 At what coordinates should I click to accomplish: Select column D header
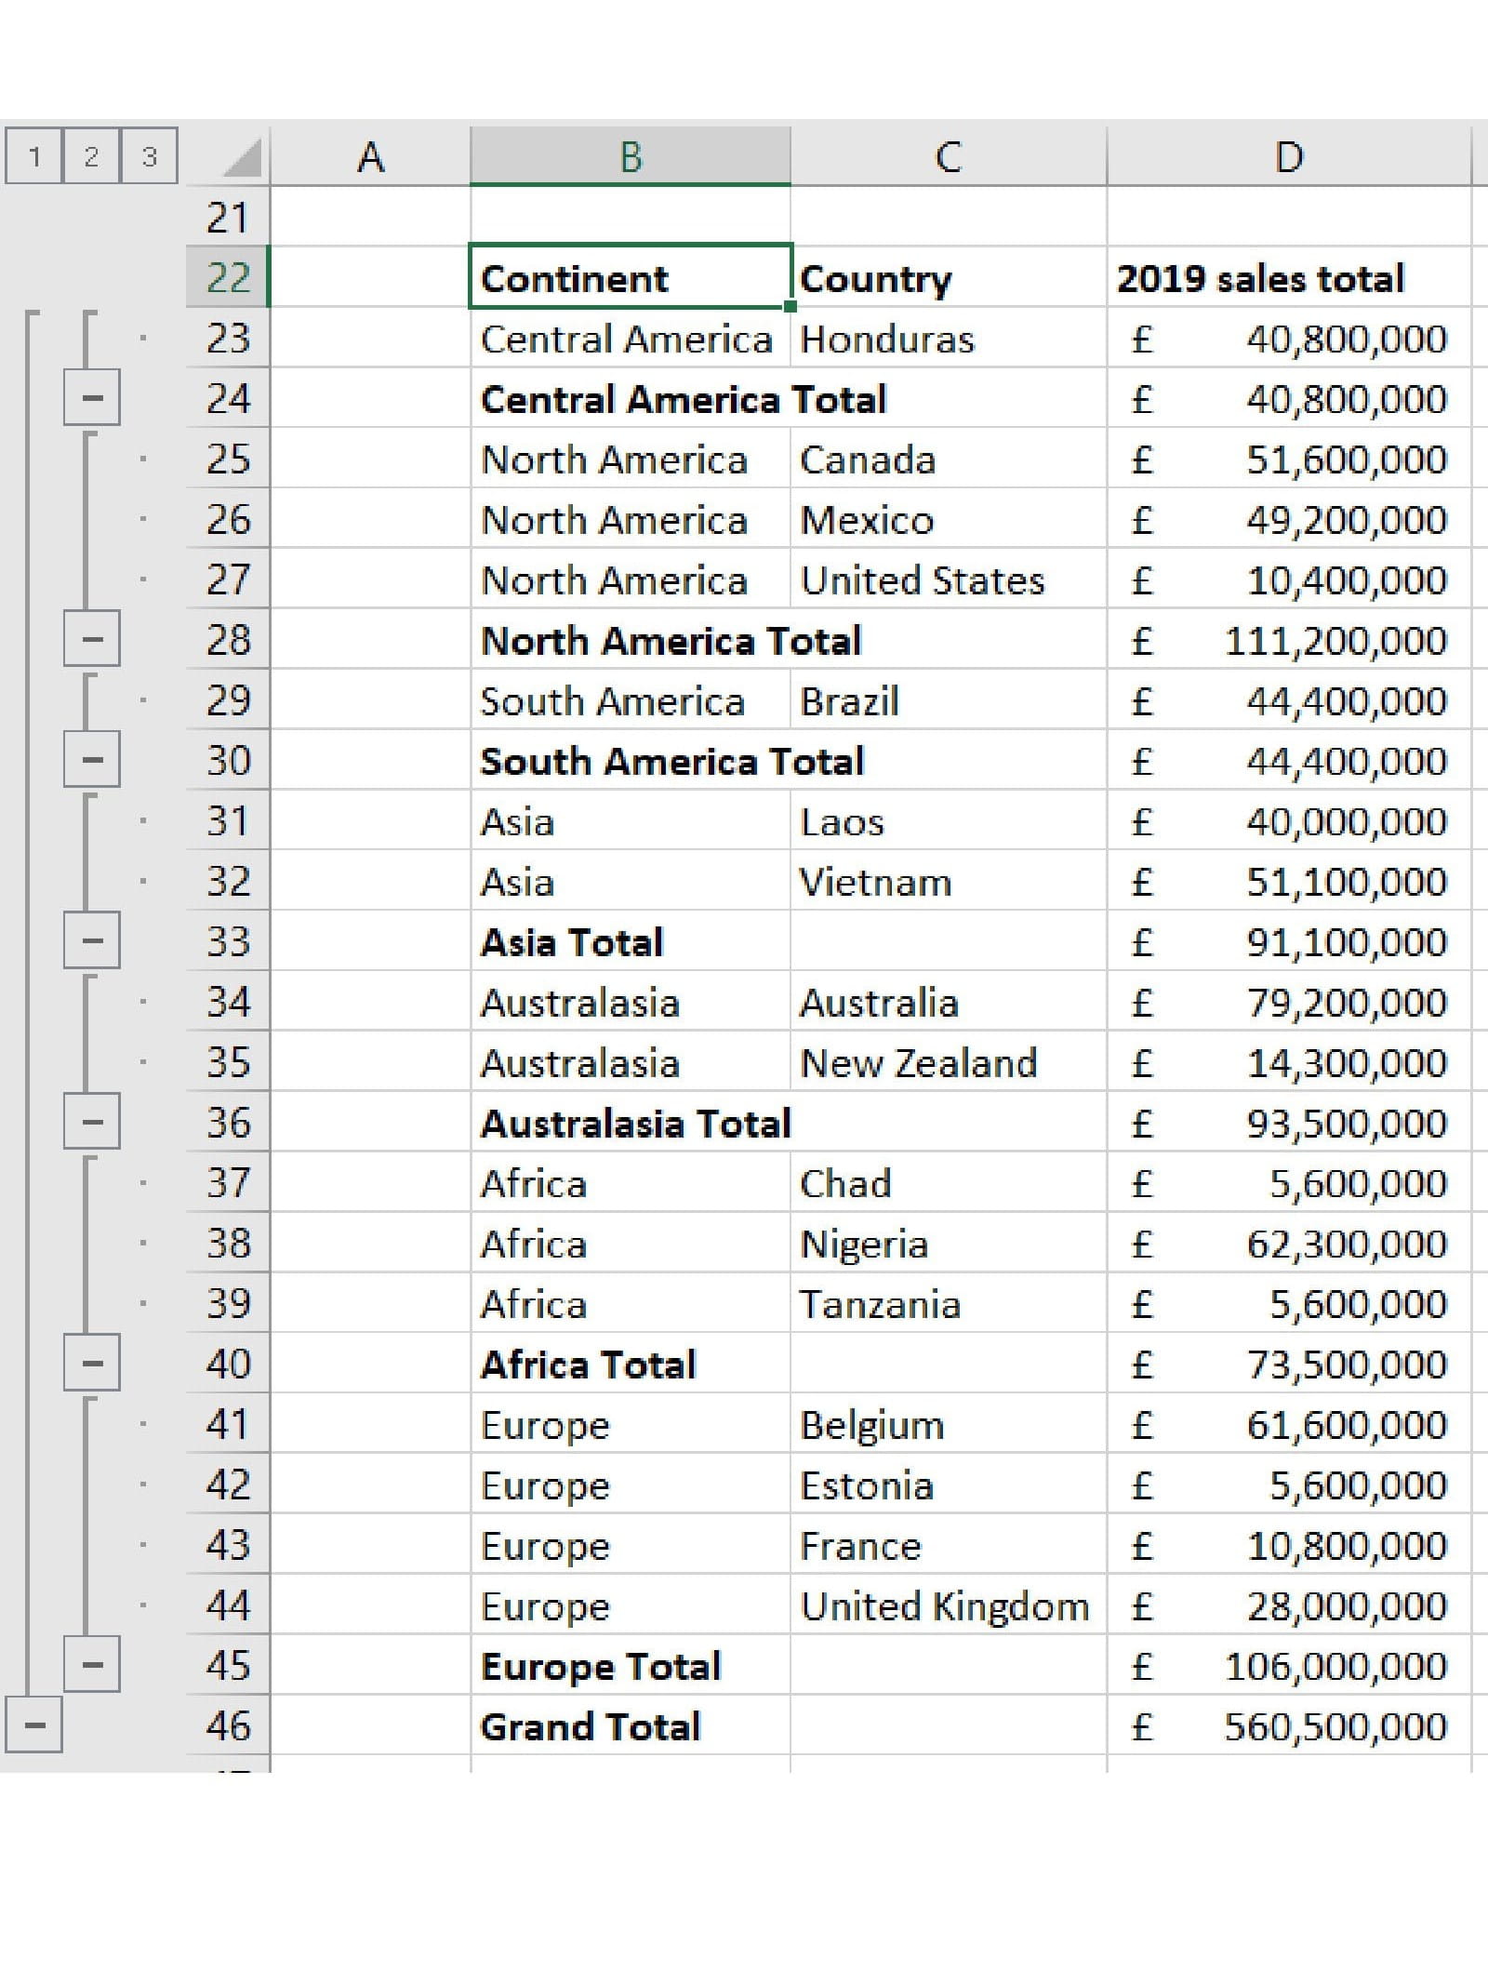1288,156
